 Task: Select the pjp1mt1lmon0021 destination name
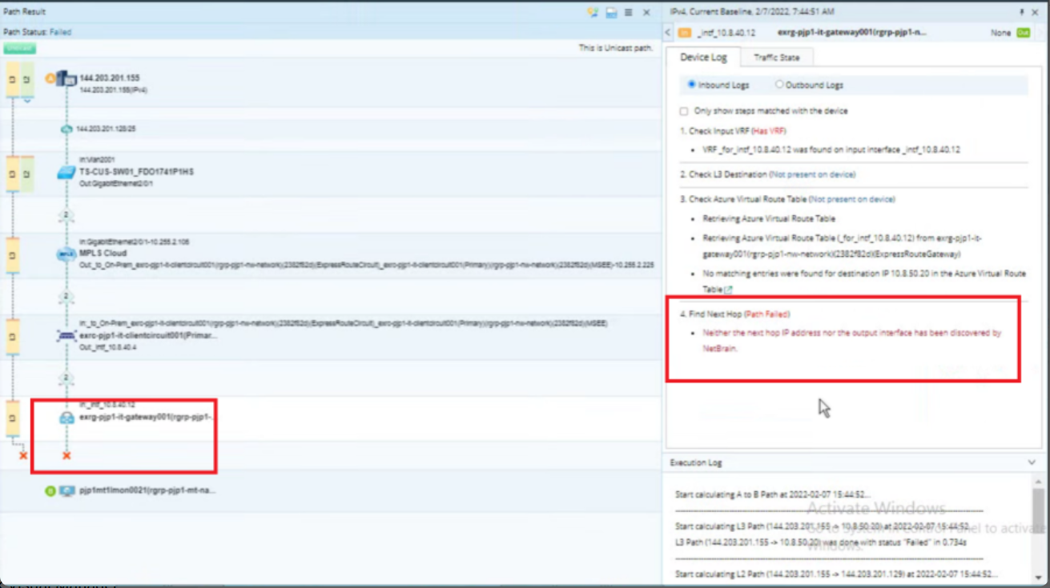point(148,490)
